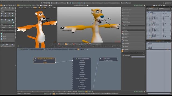
Task: Click the Octane Override port on the Tiger_Base node
Action: (99, 61)
